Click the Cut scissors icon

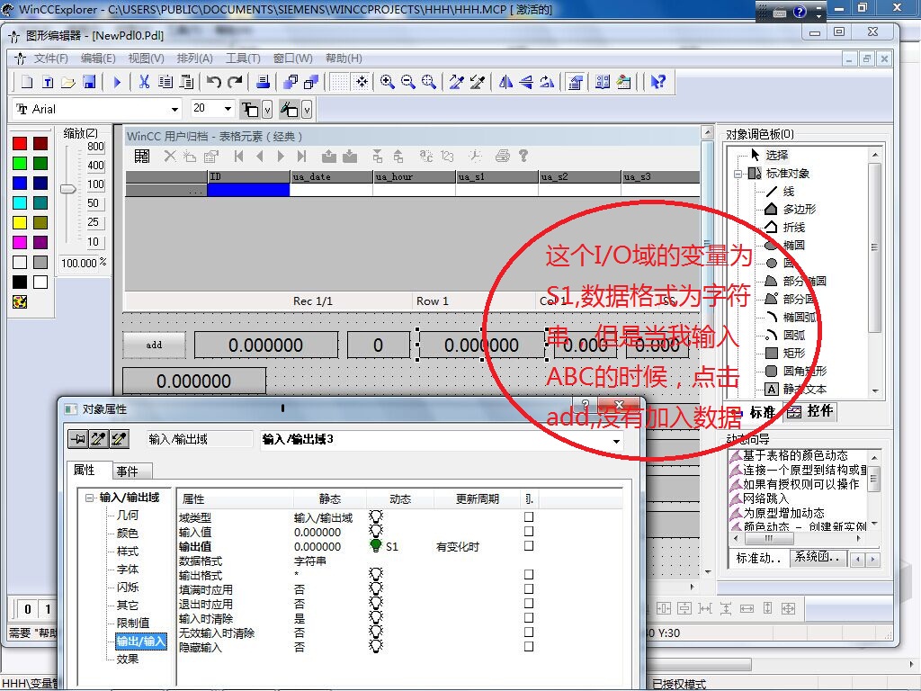pyautogui.click(x=144, y=82)
